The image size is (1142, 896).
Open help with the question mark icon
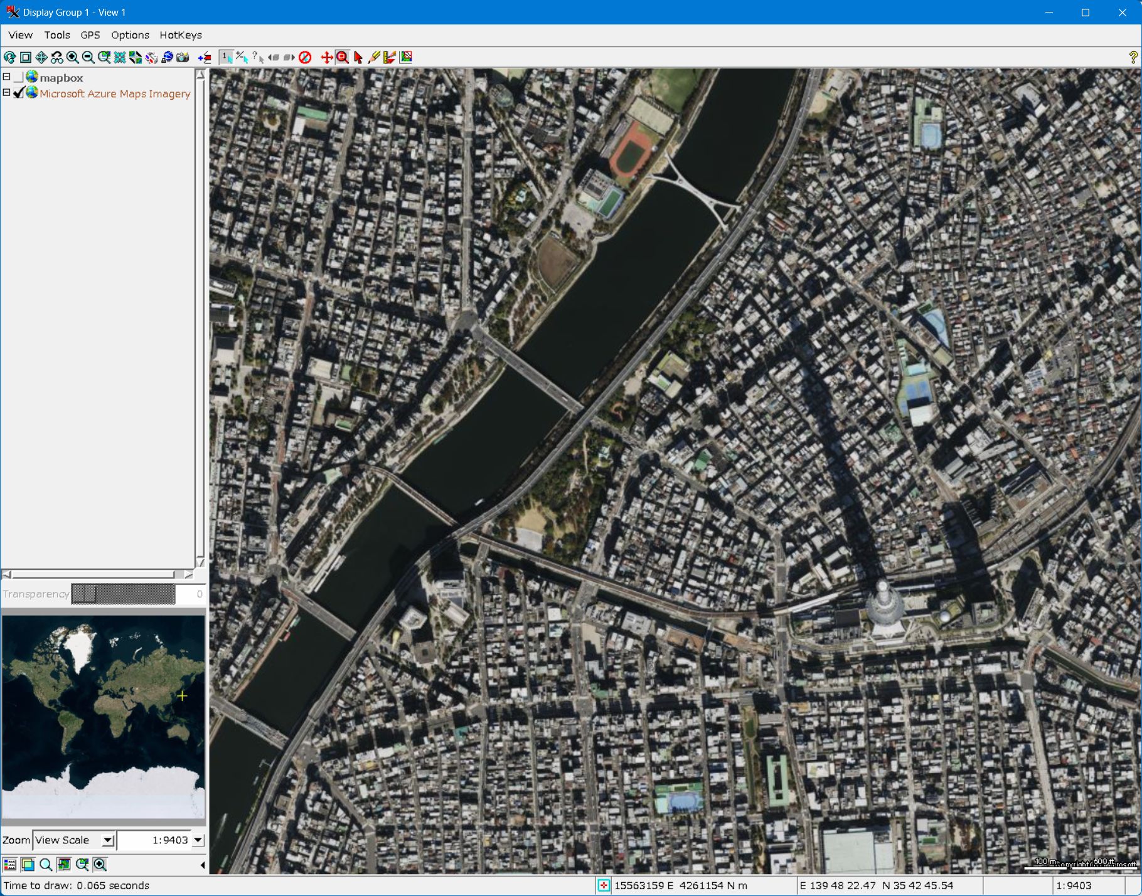click(1133, 58)
